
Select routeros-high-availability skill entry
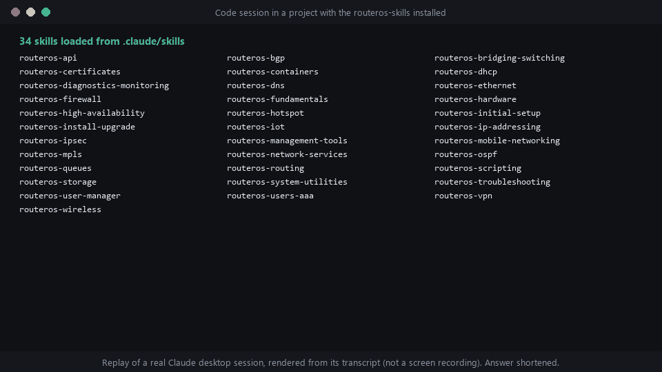[x=82, y=113]
